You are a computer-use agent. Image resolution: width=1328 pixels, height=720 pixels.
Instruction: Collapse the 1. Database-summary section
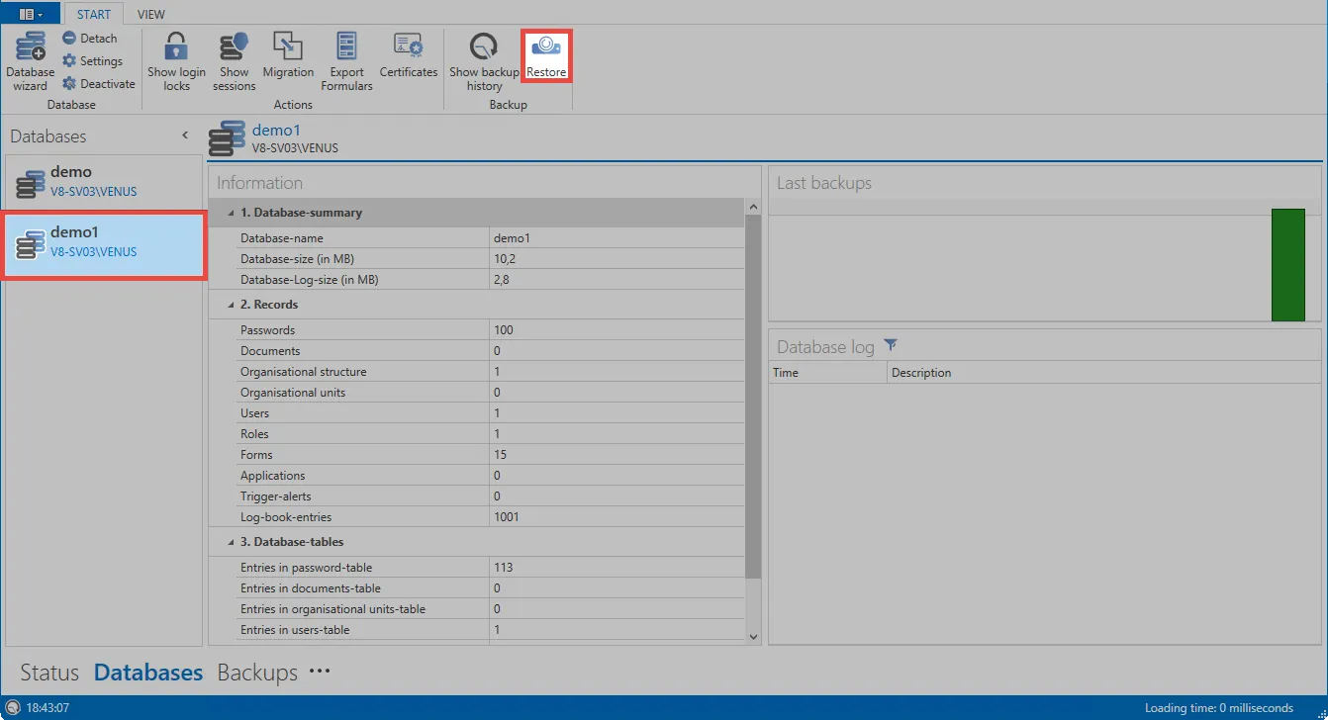pos(232,213)
